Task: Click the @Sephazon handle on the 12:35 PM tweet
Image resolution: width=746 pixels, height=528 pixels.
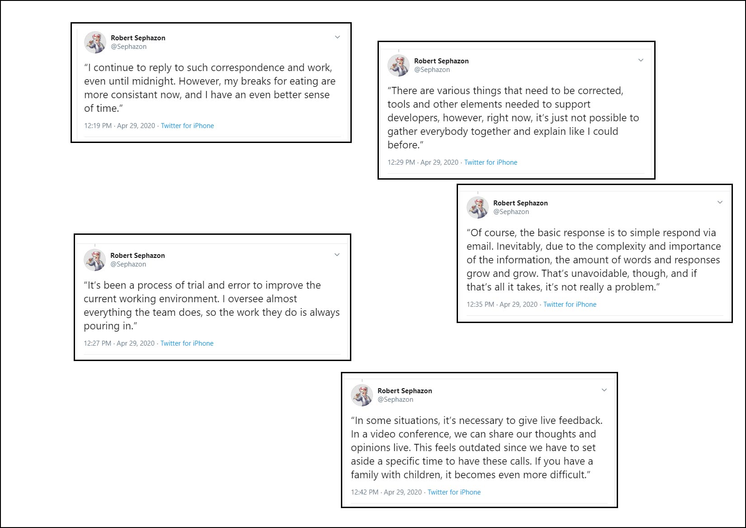Action: 511,212
